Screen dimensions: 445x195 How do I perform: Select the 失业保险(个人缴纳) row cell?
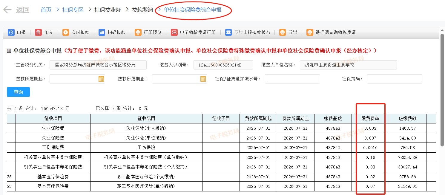tap(146, 129)
